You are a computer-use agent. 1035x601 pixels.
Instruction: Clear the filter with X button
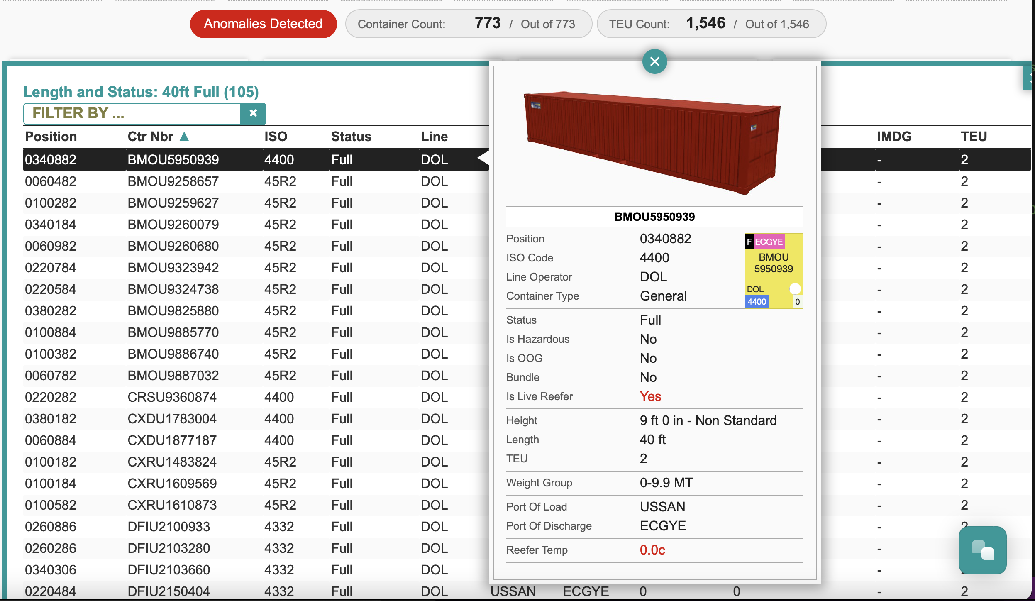tap(253, 113)
